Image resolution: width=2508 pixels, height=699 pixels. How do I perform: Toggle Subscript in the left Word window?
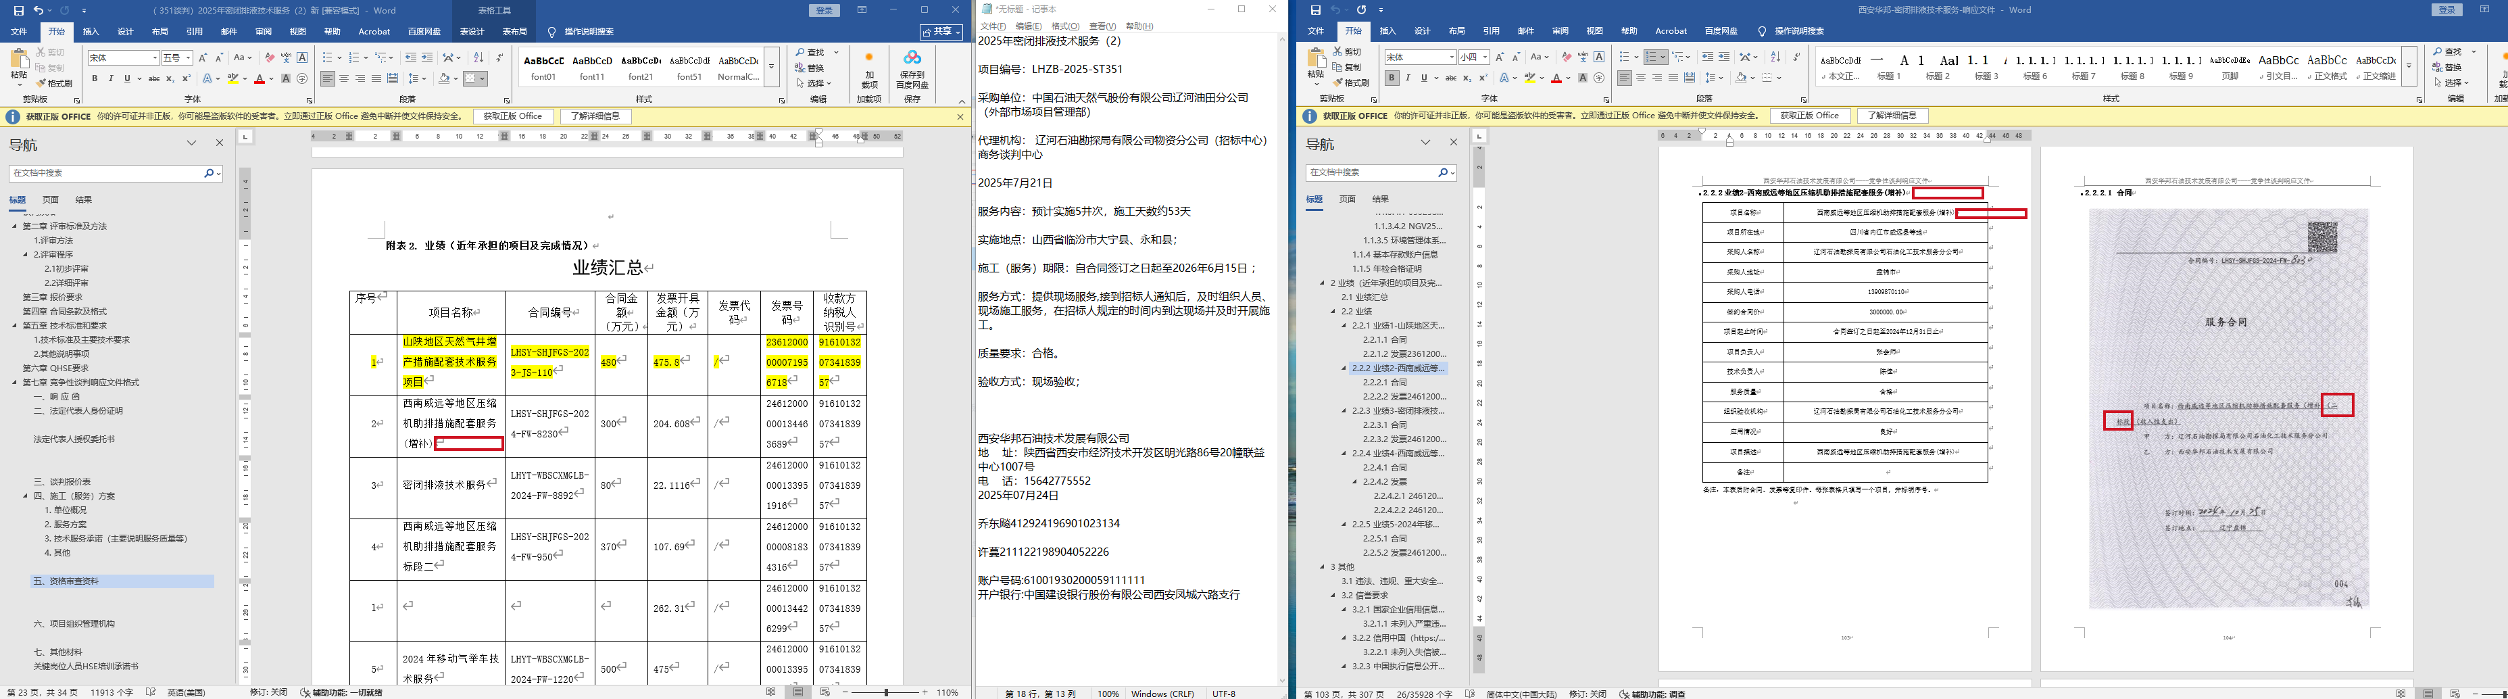170,79
